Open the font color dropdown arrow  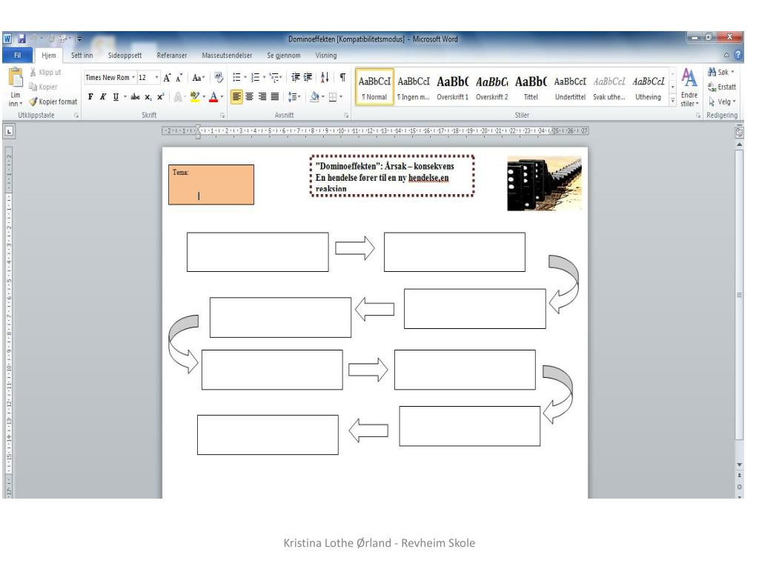[x=222, y=97]
